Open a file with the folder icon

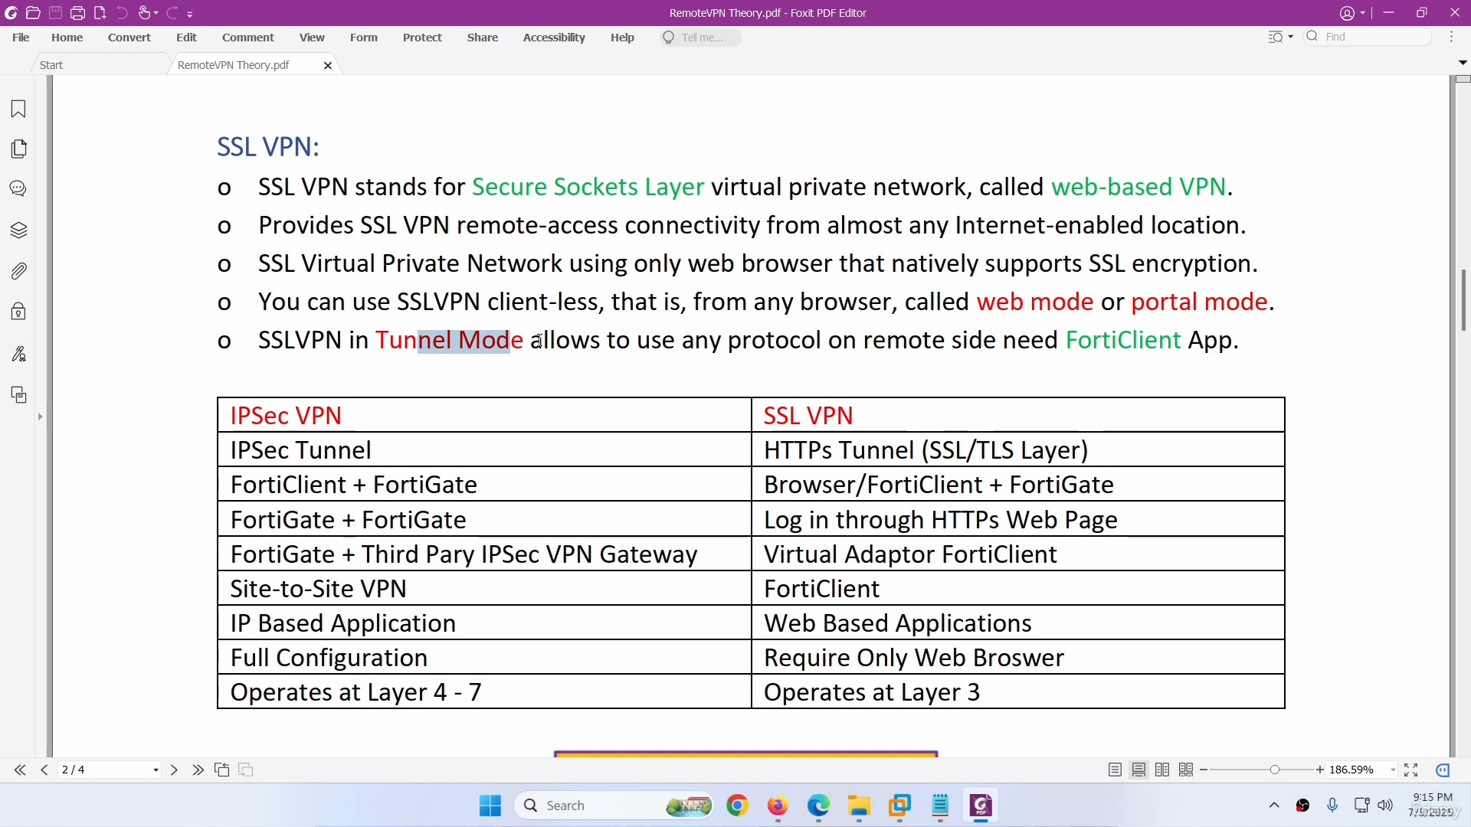tap(33, 13)
